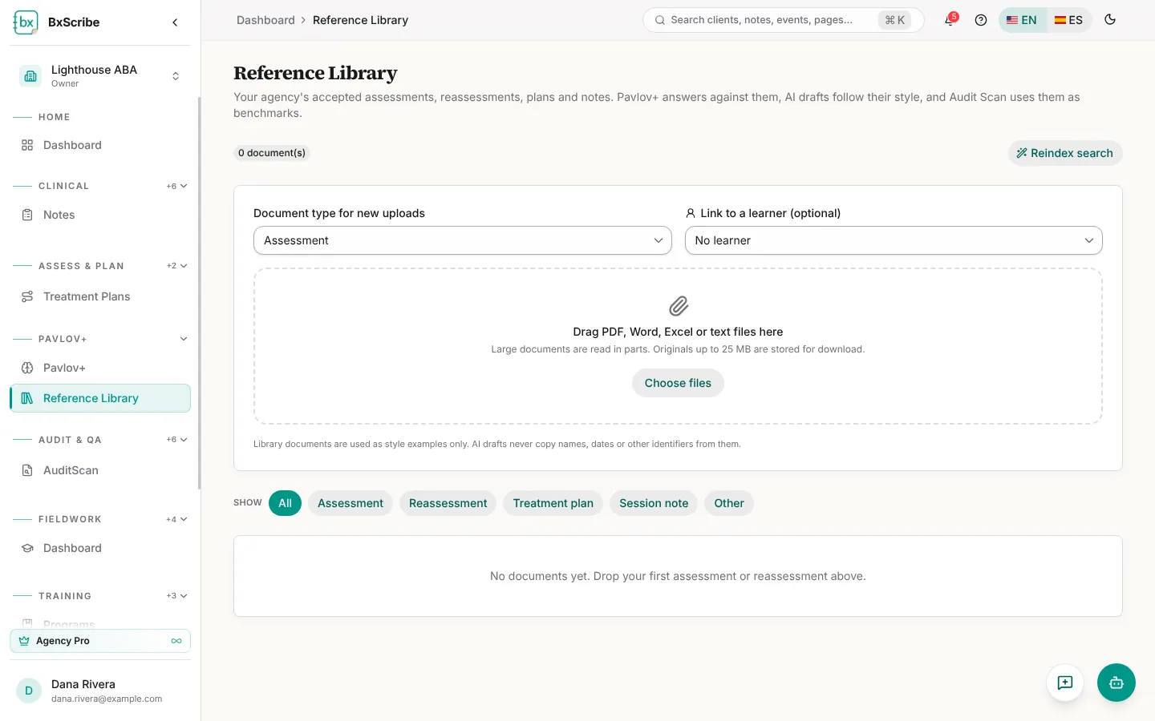Expand the Training section +3
This screenshot has width=1155, height=721.
tap(177, 596)
